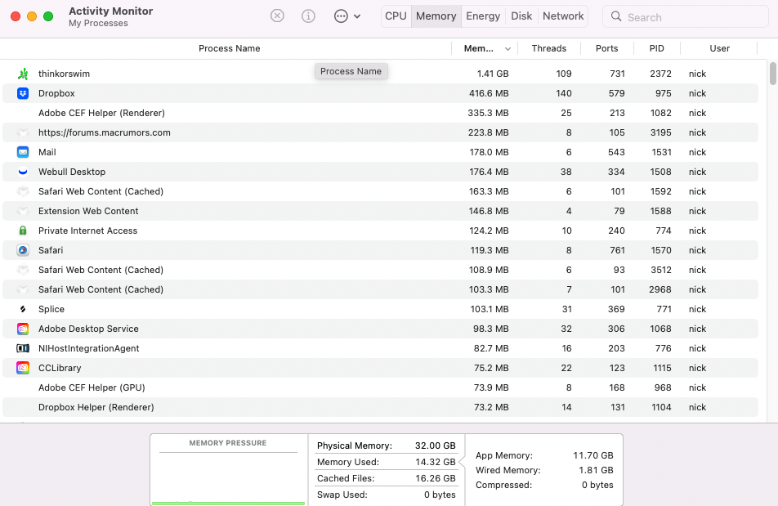The height and width of the screenshot is (506, 778).
Task: Click the Safari Web Content row with PID 2968
Action: tap(380, 289)
